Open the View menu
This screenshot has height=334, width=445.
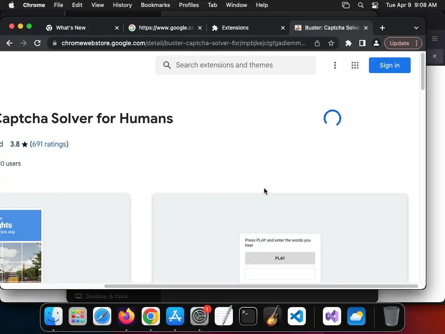[x=97, y=5]
